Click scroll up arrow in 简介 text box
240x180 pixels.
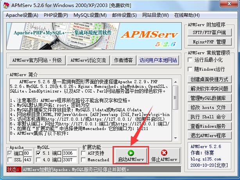coord(176,82)
